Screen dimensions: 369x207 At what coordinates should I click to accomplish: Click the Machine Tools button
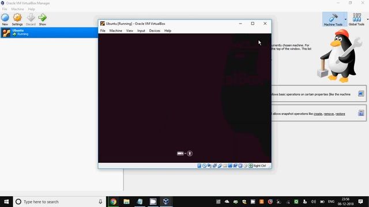(333, 20)
